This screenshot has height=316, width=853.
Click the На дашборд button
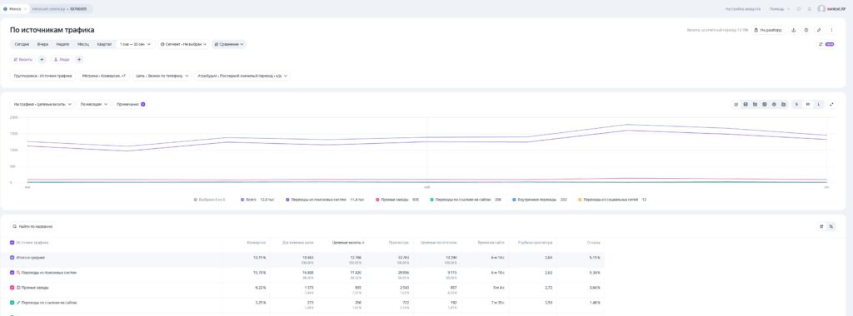tap(769, 31)
